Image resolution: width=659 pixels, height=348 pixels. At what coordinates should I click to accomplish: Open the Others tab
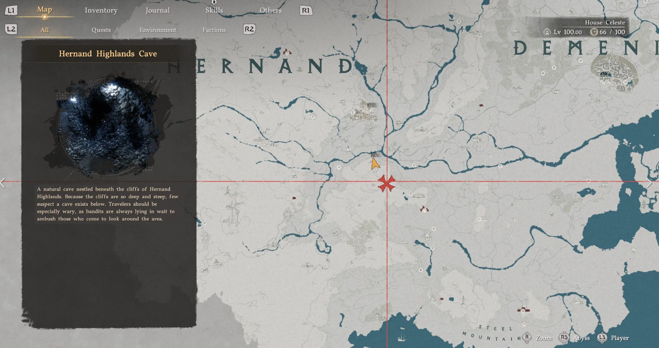coord(271,10)
